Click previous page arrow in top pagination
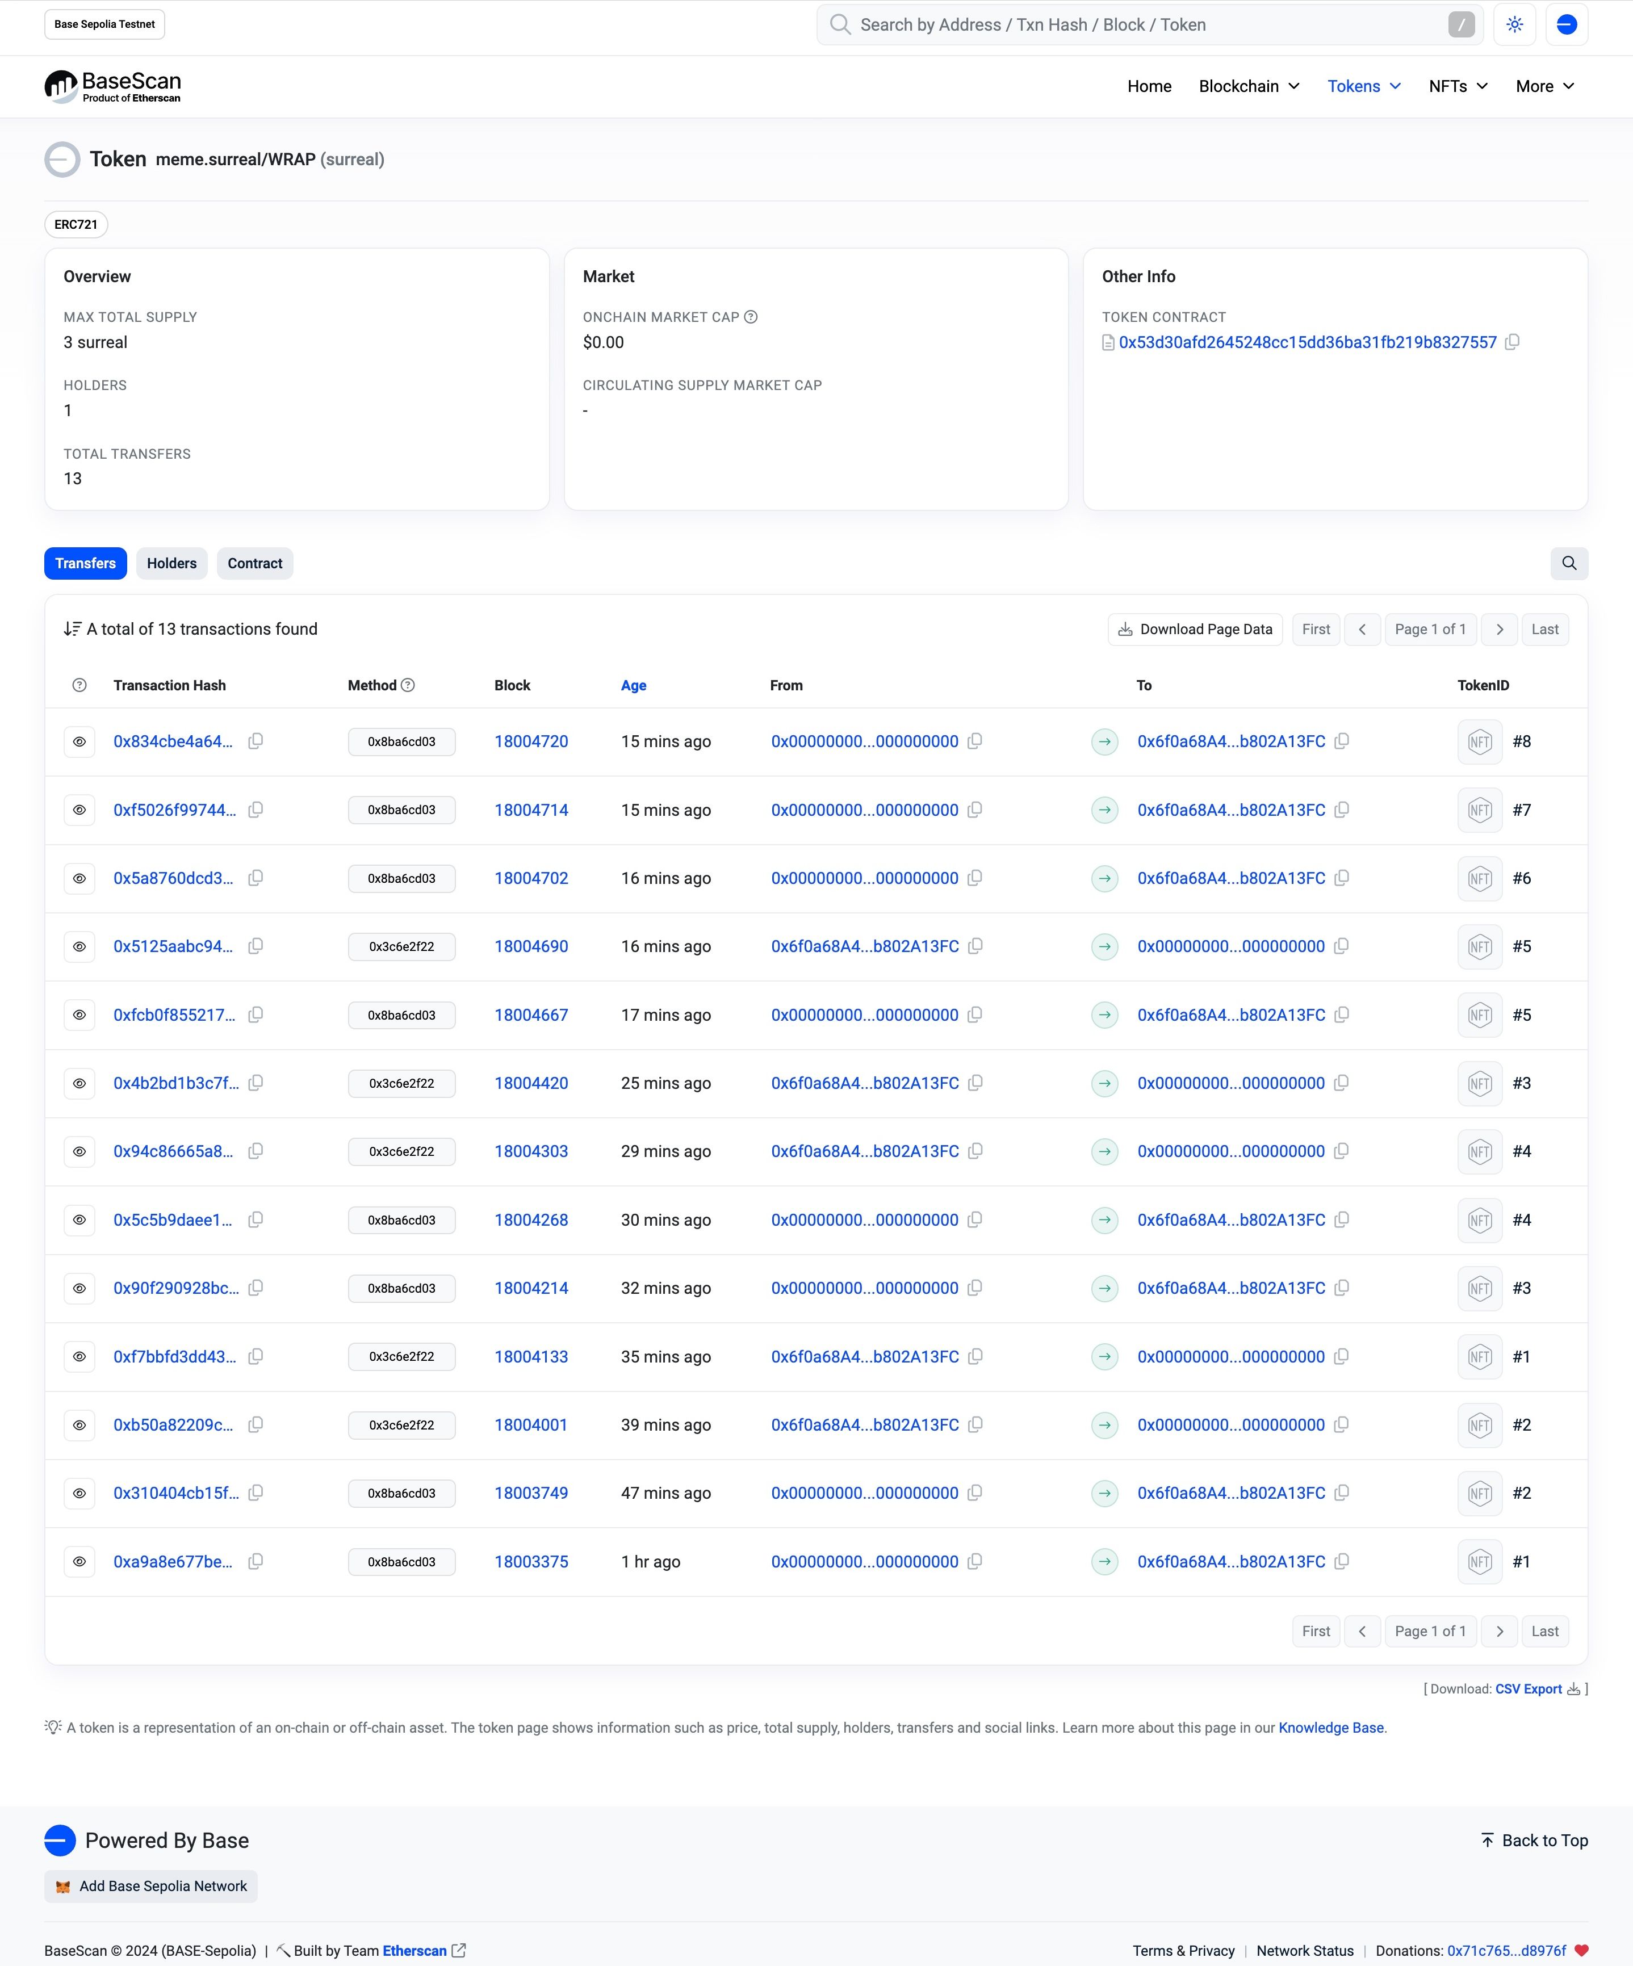The height and width of the screenshot is (1966, 1633). [1362, 629]
